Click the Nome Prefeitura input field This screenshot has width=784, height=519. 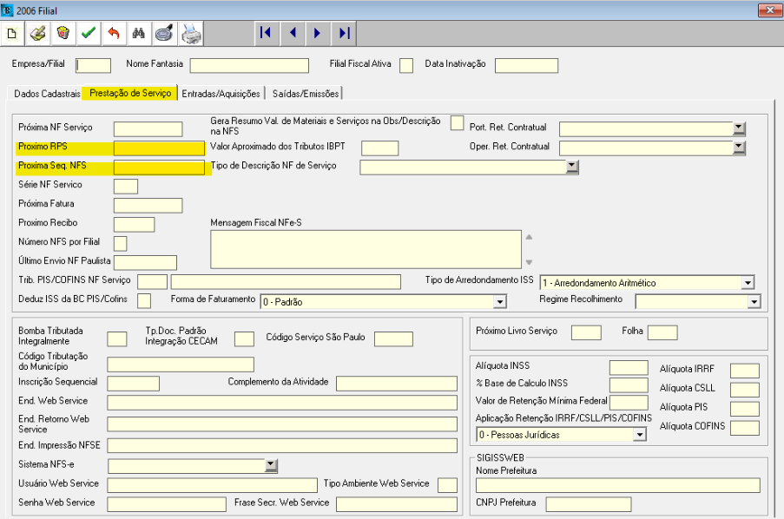617,485
